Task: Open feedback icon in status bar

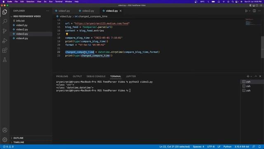Action: (x=254, y=147)
